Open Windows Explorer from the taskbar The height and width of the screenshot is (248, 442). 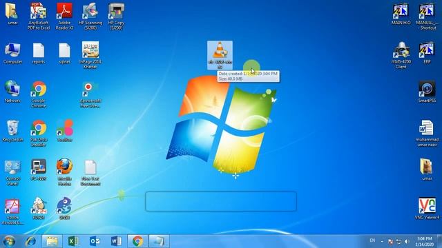click(x=52, y=241)
